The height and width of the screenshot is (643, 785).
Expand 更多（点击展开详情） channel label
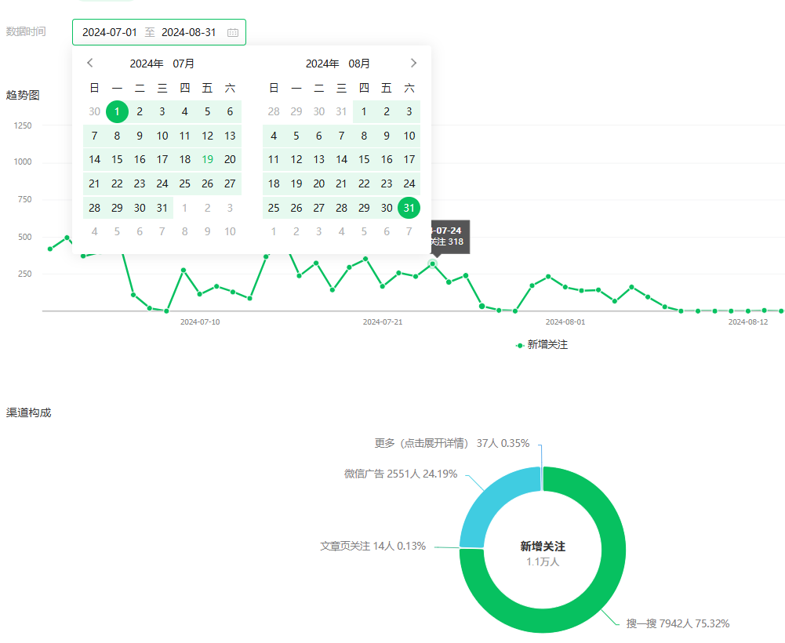coord(452,444)
